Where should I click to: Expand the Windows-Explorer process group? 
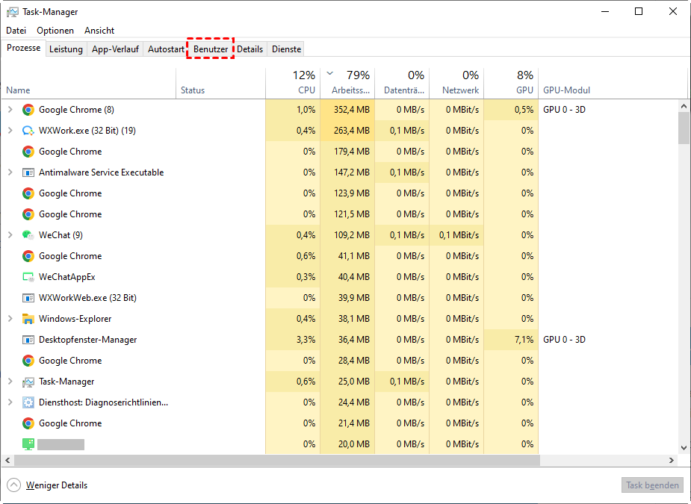[10, 319]
